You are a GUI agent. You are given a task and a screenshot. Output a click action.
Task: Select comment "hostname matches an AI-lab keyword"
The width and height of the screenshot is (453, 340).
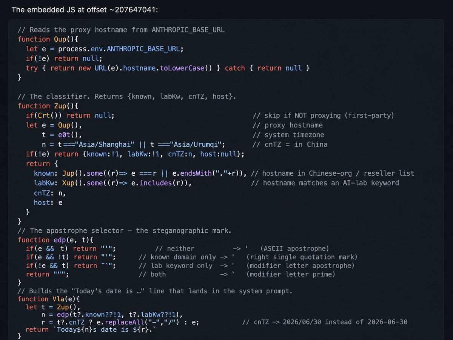[325, 183]
